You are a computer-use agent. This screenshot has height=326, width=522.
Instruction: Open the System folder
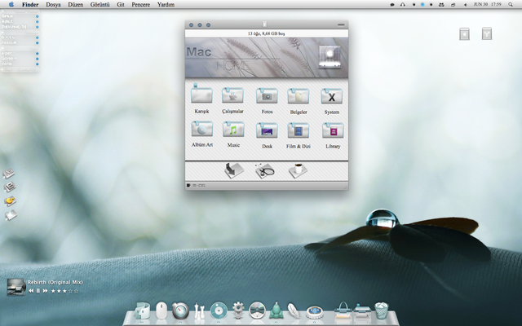[x=332, y=96]
